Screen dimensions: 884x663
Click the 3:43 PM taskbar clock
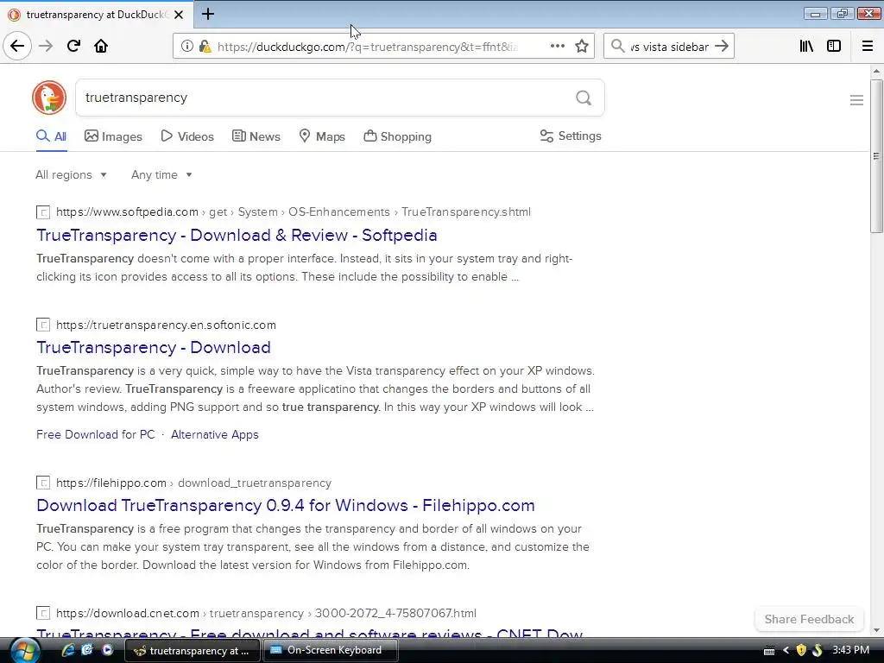tap(850, 650)
